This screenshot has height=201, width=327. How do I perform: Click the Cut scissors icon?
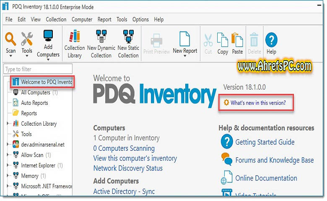(x=208, y=40)
